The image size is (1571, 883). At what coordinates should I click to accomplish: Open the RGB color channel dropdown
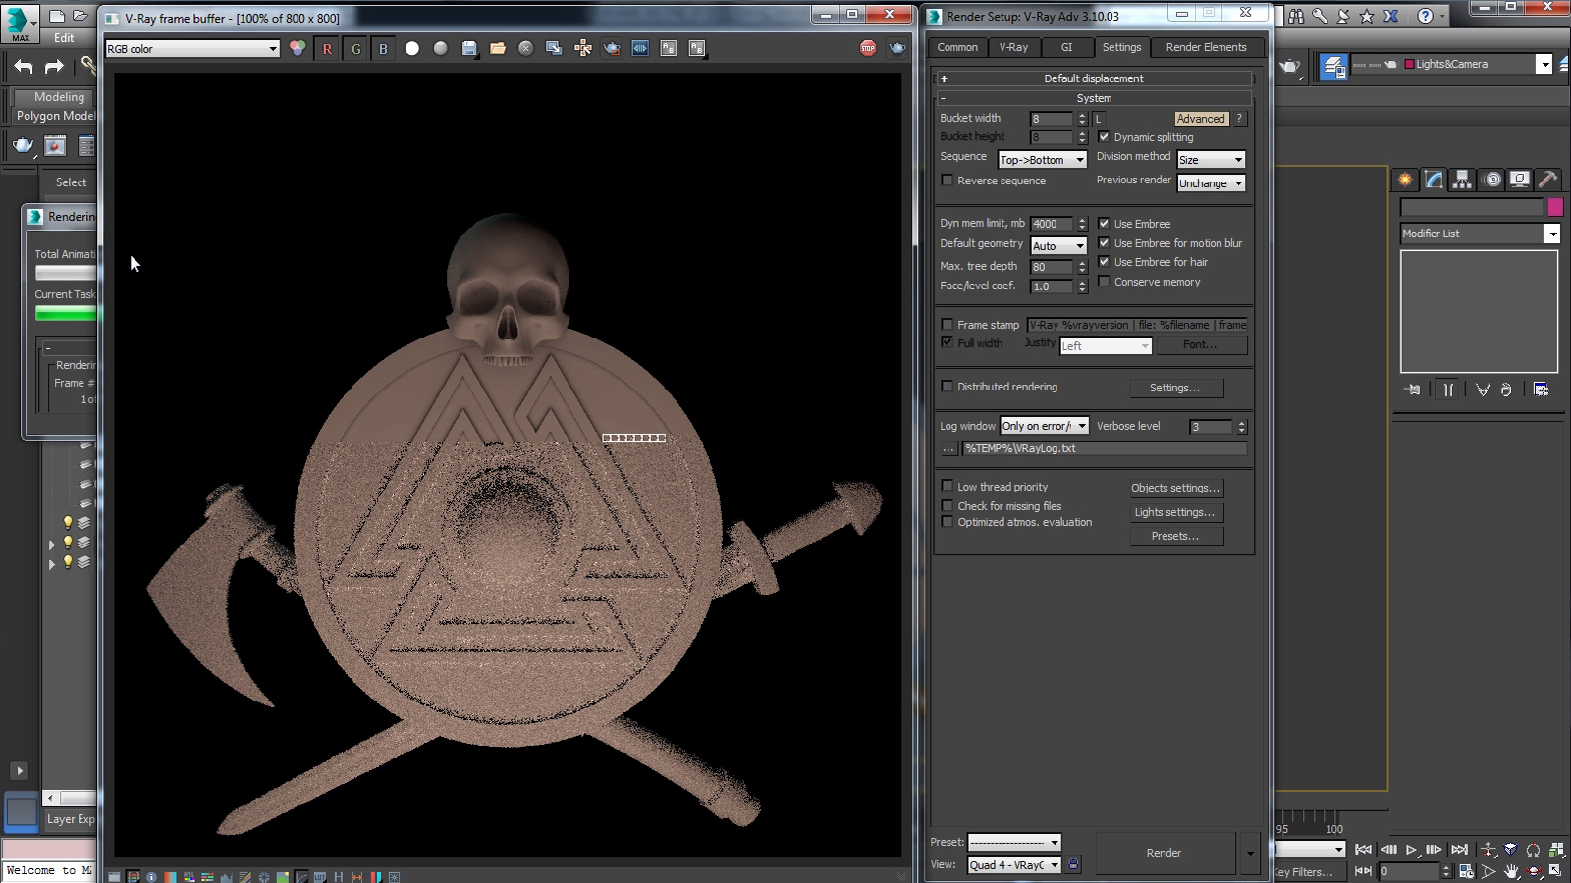click(x=192, y=49)
